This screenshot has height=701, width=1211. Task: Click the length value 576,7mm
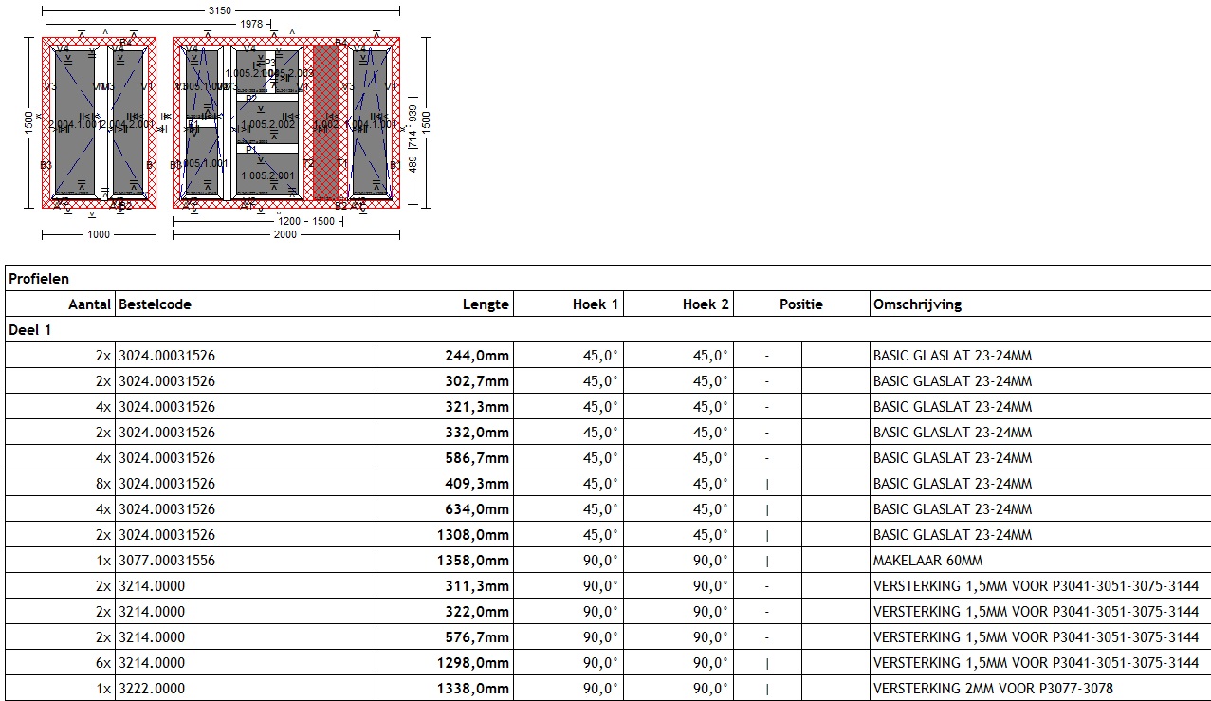(x=477, y=637)
